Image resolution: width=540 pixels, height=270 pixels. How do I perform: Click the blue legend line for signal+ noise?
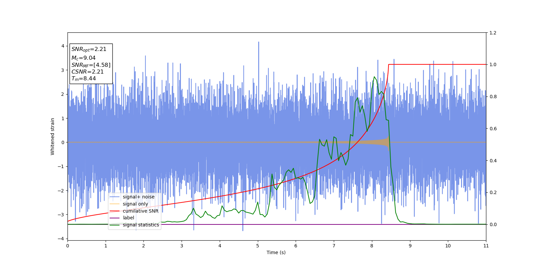tap(115, 197)
